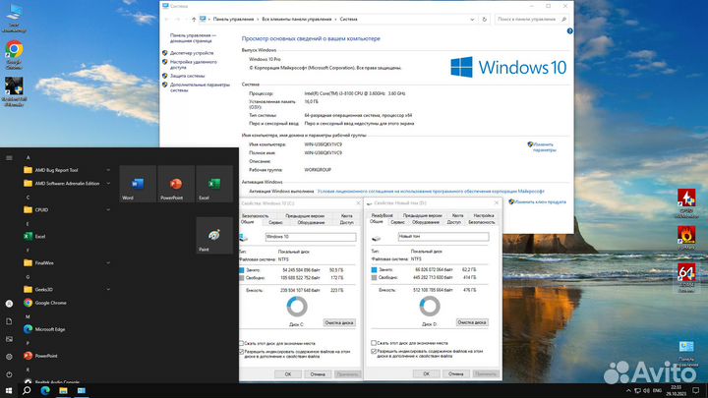Image resolution: width=708 pixels, height=398 pixels.
Task: Check compress drive option in disk C properties
Action: pyautogui.click(x=241, y=343)
